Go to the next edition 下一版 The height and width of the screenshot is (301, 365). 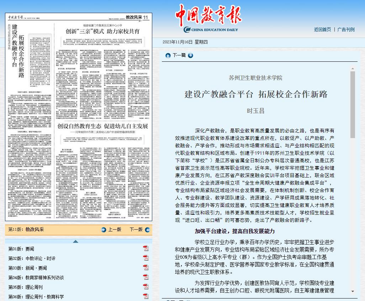tap(136, 229)
